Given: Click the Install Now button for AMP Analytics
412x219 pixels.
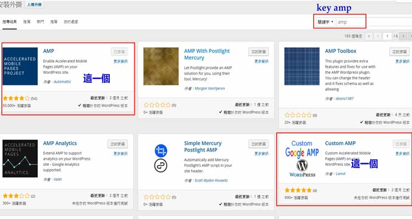Looking at the screenshot, I should pos(118,144).
